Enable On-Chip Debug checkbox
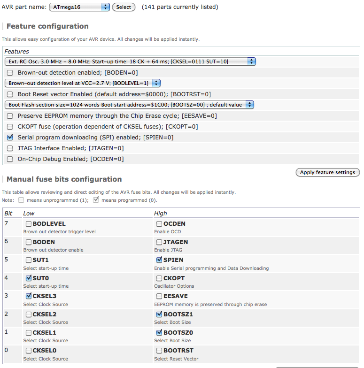This screenshot has height=368, width=364. tap(10, 159)
